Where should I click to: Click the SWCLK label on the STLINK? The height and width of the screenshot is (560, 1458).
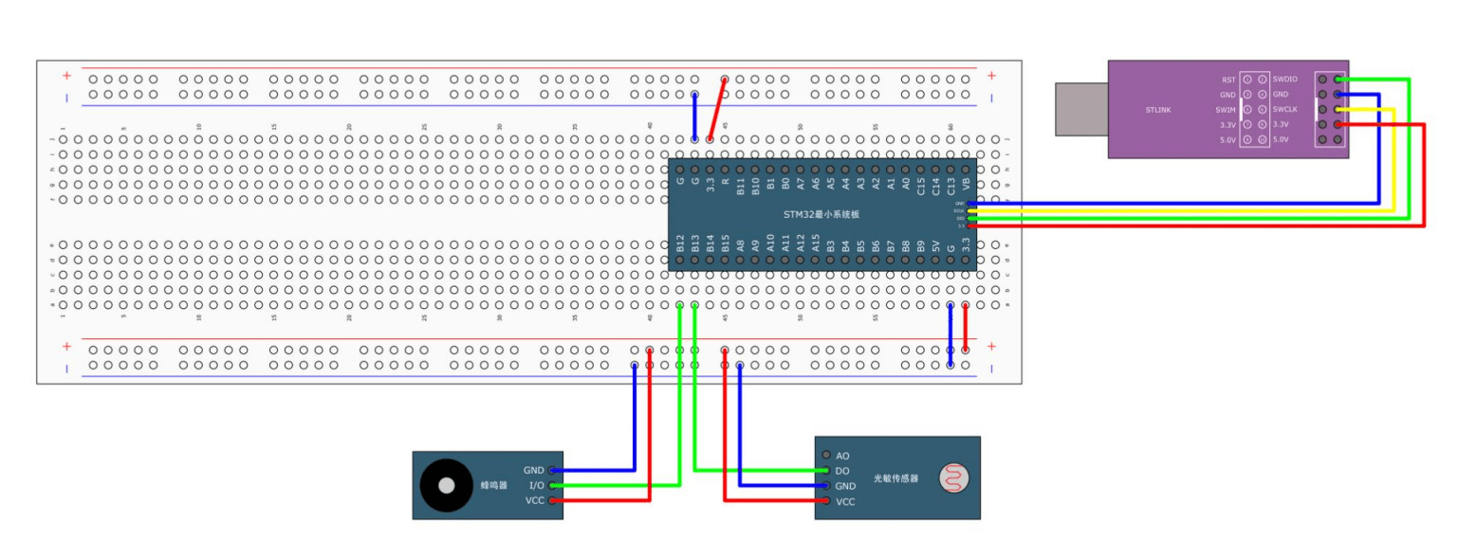pyautogui.click(x=1285, y=110)
